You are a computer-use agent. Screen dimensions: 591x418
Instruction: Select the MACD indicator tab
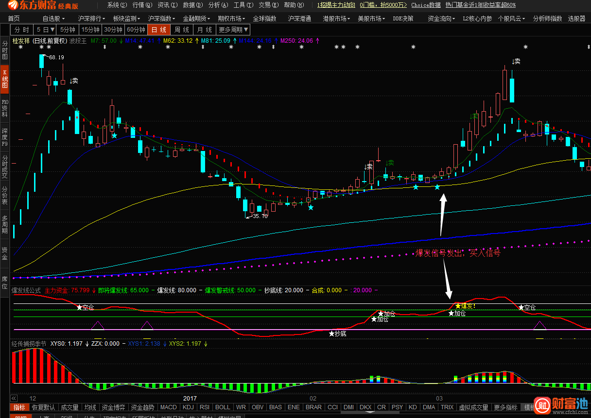pos(169,407)
